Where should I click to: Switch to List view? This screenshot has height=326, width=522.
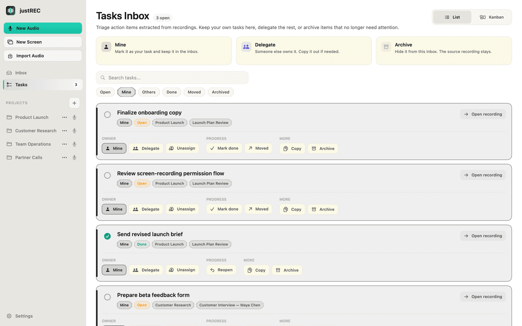pos(452,17)
